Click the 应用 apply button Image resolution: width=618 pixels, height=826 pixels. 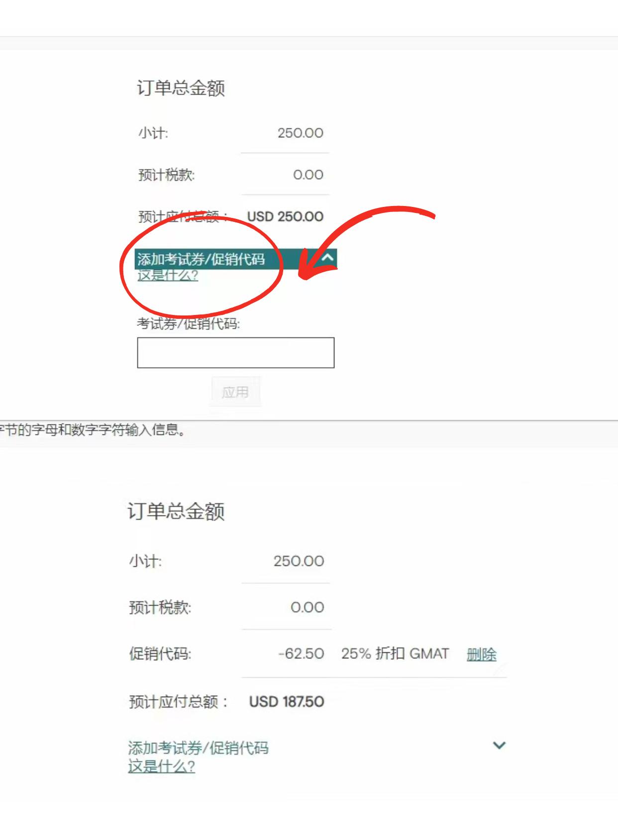click(235, 392)
